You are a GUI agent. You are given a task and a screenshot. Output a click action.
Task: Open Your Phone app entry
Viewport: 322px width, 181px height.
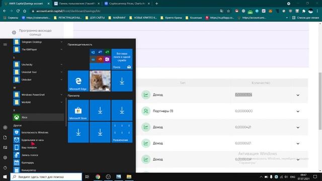pos(38,147)
